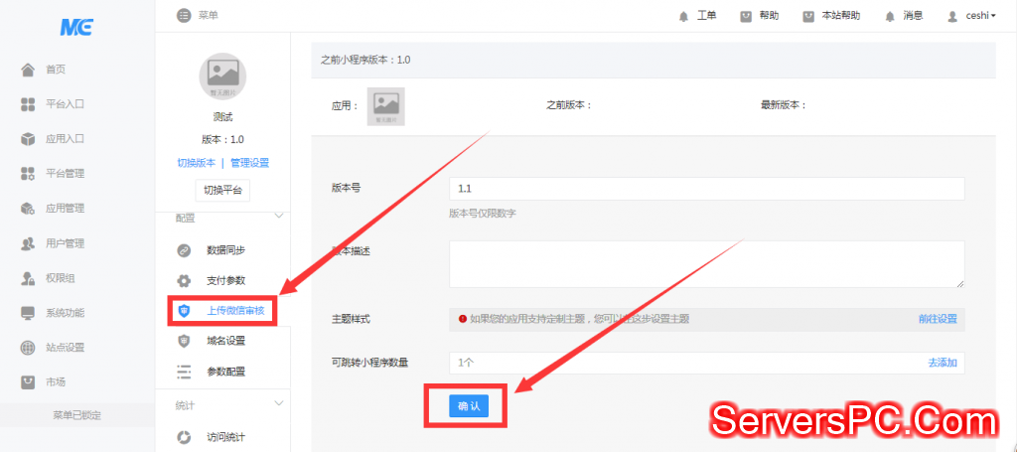Click the 支付参数 gear icon
1017x452 pixels.
pos(184,281)
